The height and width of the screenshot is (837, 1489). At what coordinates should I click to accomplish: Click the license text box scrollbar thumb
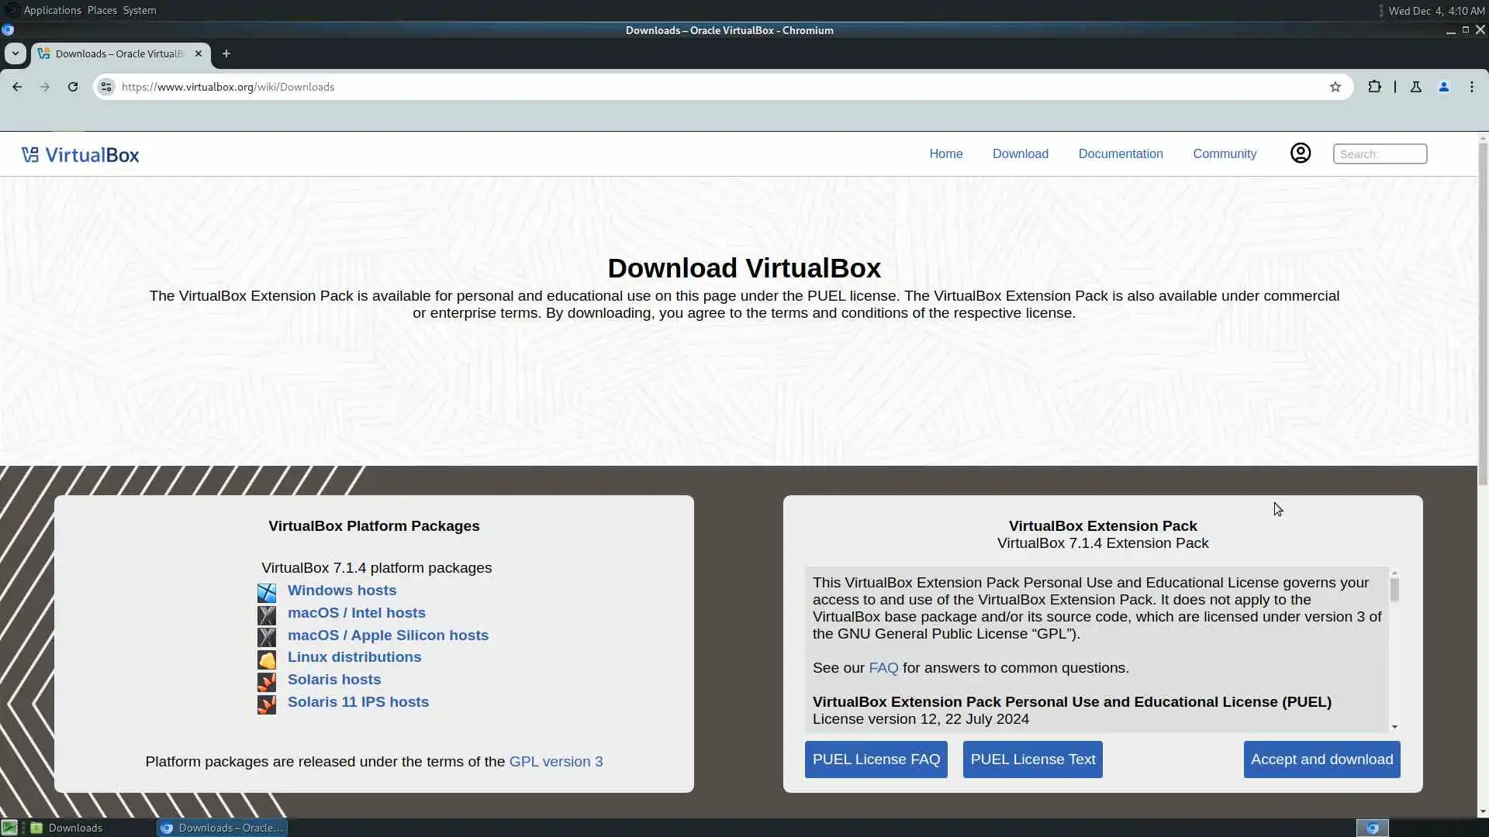point(1394,591)
